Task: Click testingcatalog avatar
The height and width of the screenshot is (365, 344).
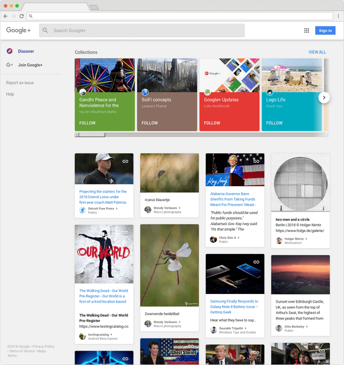Action: (83, 336)
